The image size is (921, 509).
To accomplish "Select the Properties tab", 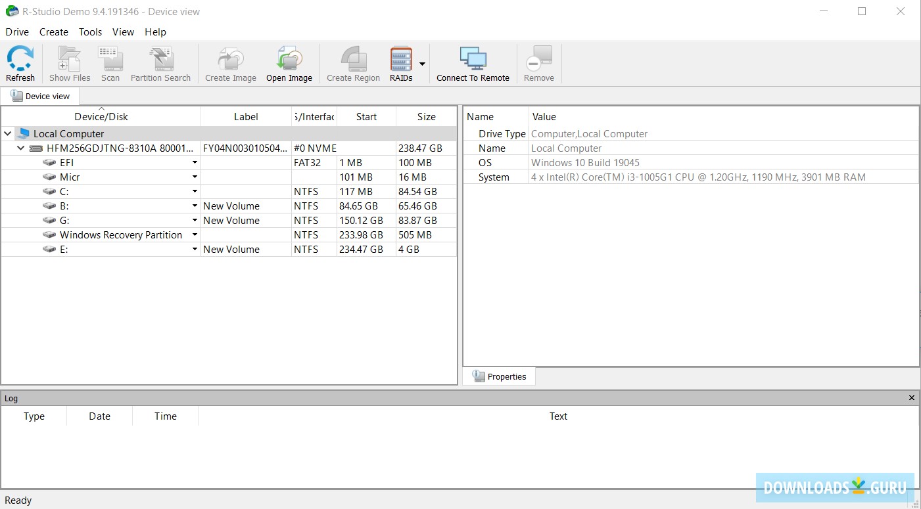I will [x=500, y=376].
